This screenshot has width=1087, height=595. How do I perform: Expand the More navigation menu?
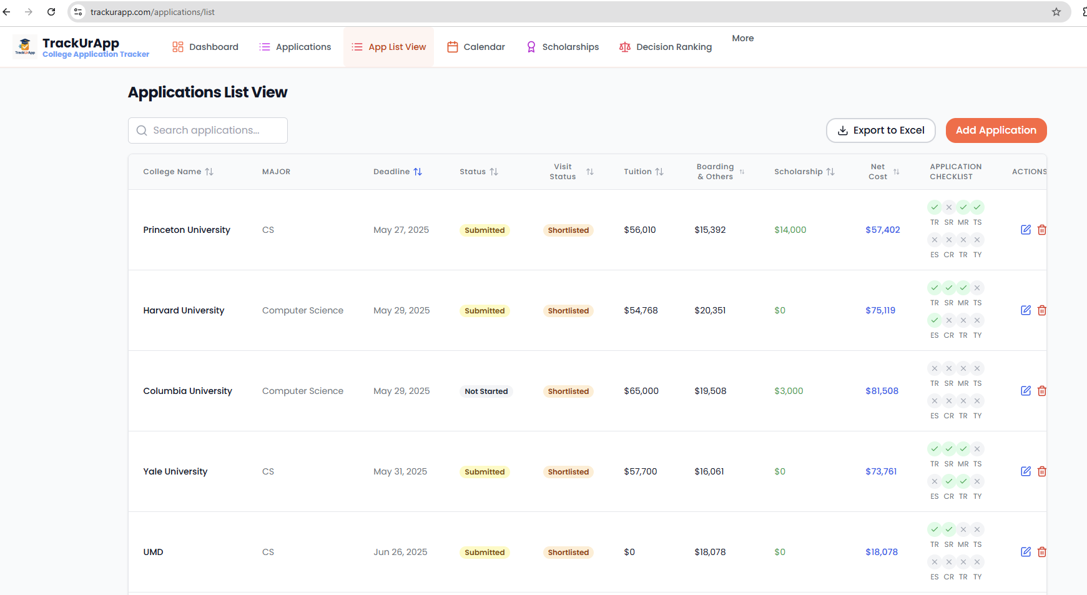tap(743, 38)
